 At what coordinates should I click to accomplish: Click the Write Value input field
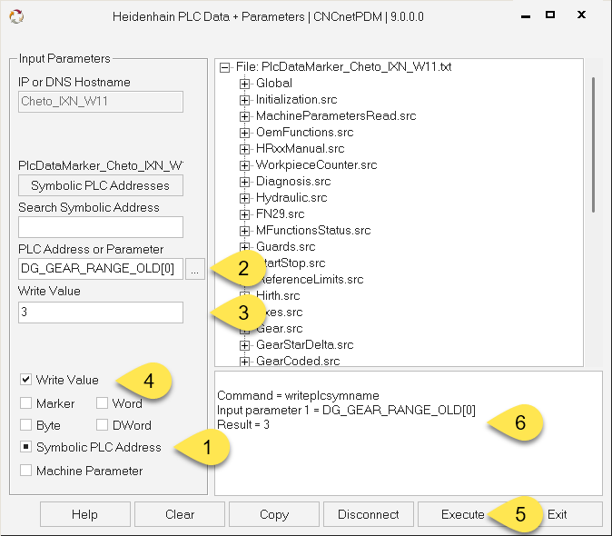100,313
